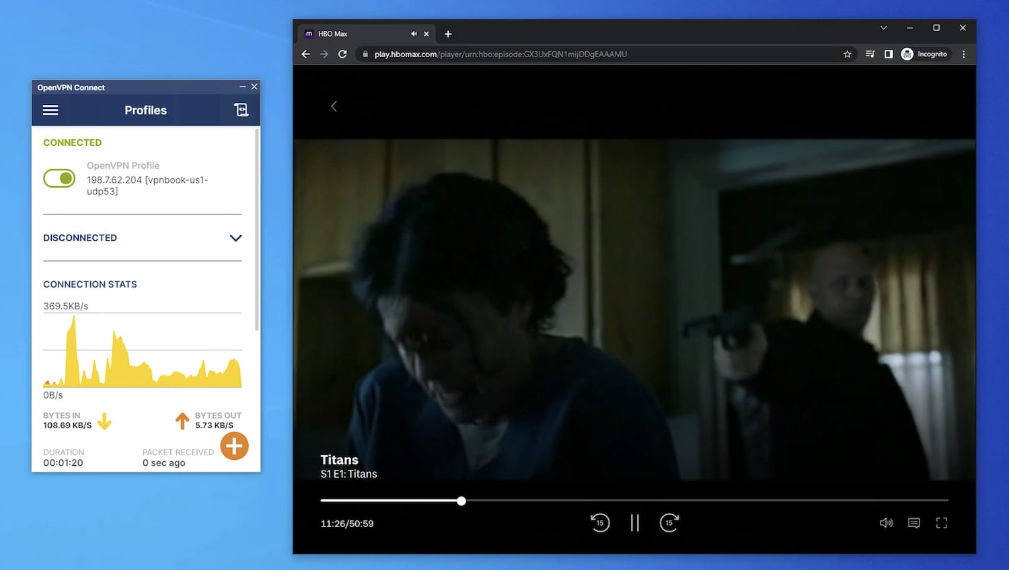Viewport: 1009px width, 570px height.
Task: Disconnect the vpnbook-us1-udp53 profile toggle
Action: pyautogui.click(x=59, y=178)
